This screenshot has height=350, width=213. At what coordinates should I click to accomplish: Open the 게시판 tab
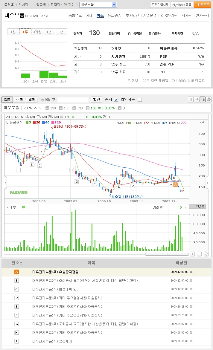click(187, 16)
